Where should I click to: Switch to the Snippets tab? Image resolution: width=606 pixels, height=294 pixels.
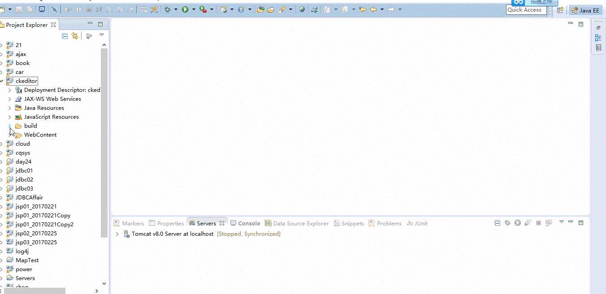(348, 223)
